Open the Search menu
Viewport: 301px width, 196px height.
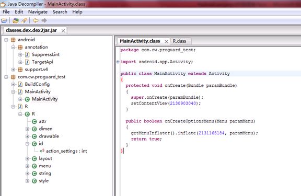(x=60, y=12)
